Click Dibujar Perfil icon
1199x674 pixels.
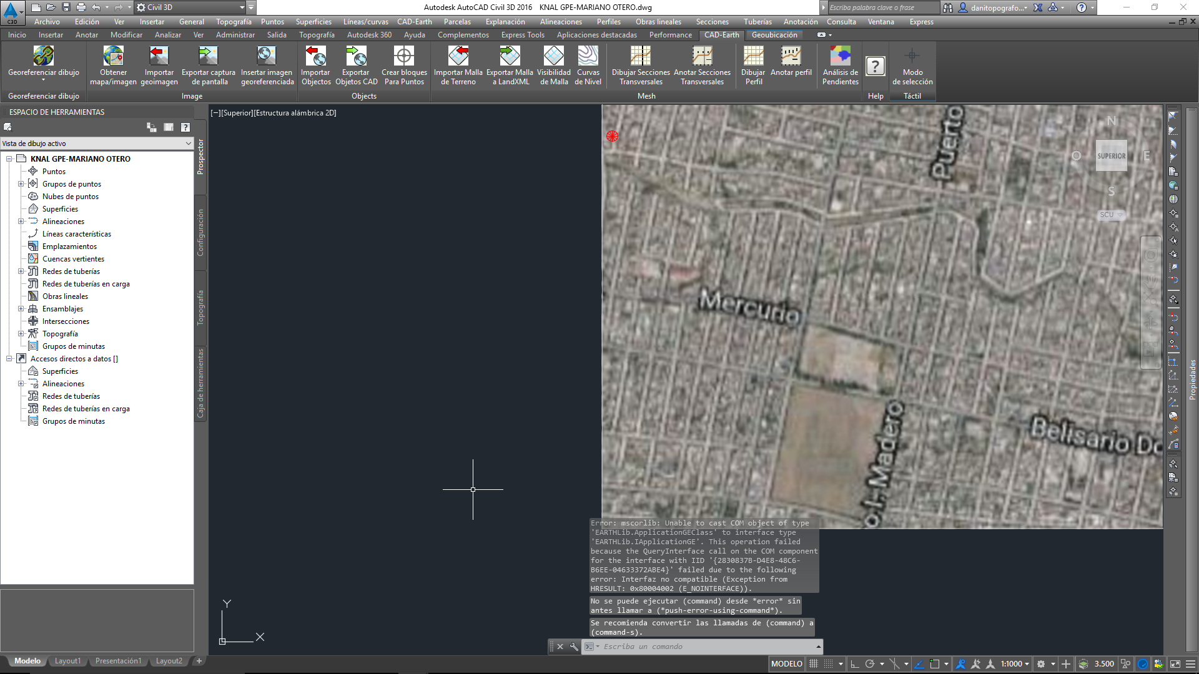[x=753, y=56]
